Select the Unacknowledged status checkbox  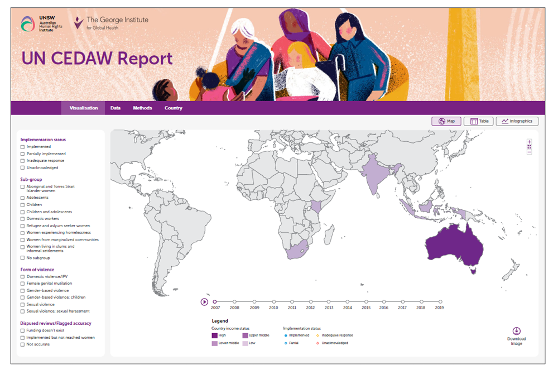[x=22, y=167]
